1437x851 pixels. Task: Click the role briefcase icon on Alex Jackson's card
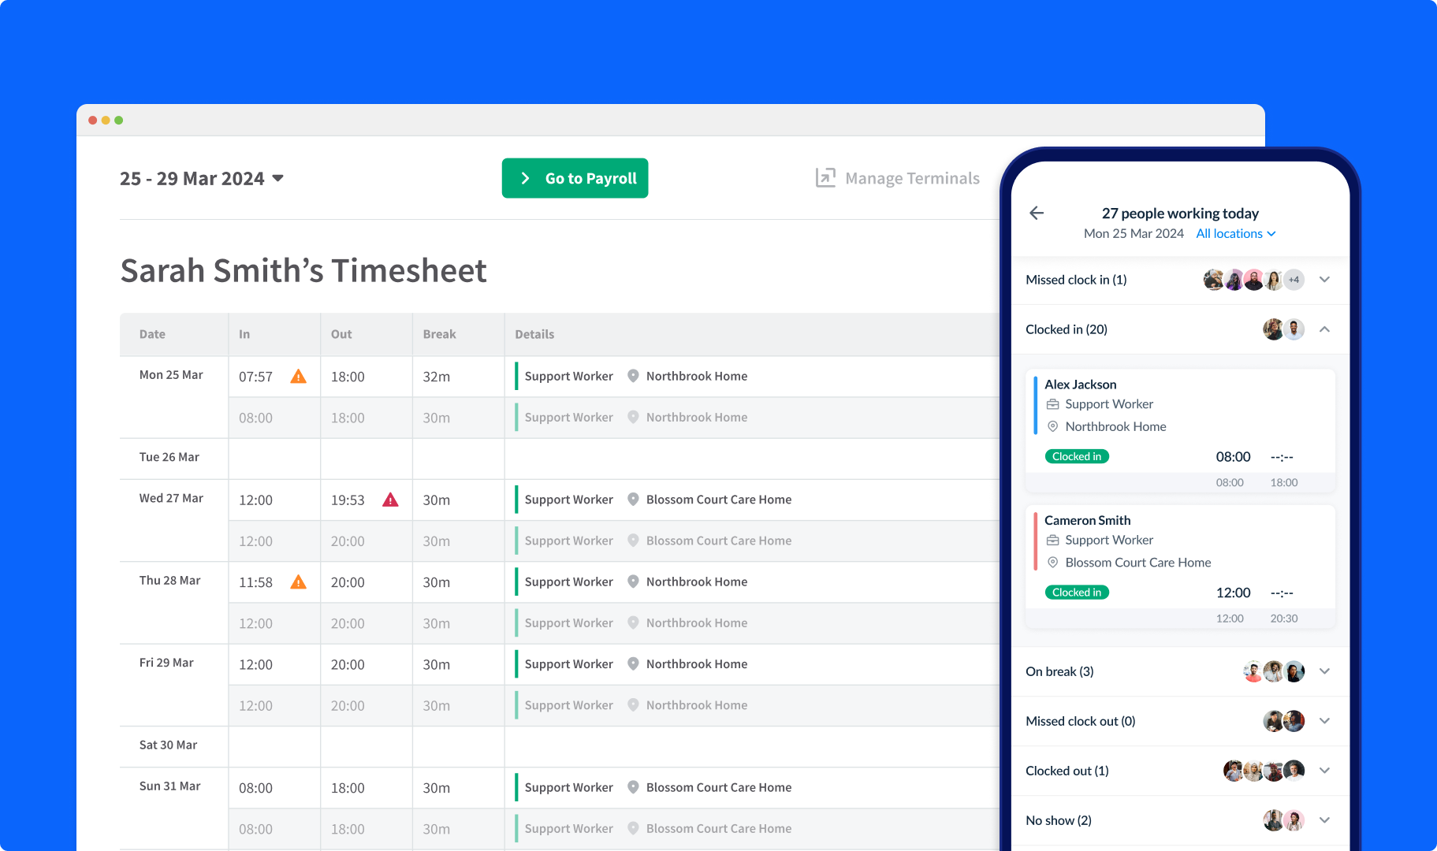1052,403
